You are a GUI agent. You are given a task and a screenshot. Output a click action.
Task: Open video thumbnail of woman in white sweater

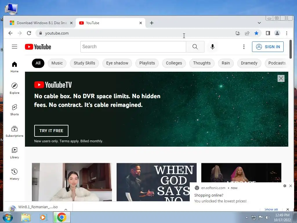72,182
